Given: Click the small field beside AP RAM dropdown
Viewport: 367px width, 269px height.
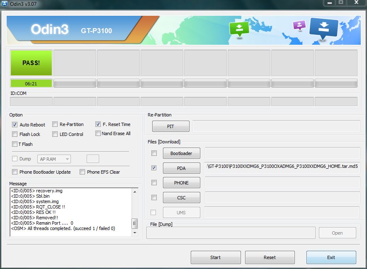Looking at the screenshot, I should tap(93, 159).
